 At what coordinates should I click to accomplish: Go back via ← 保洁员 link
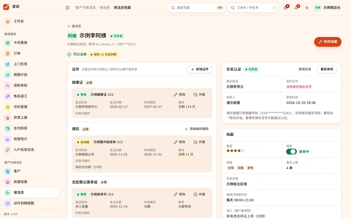[x=74, y=26]
